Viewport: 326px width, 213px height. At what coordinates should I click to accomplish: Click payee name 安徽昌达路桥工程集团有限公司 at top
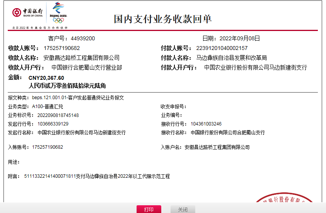(x=81, y=58)
